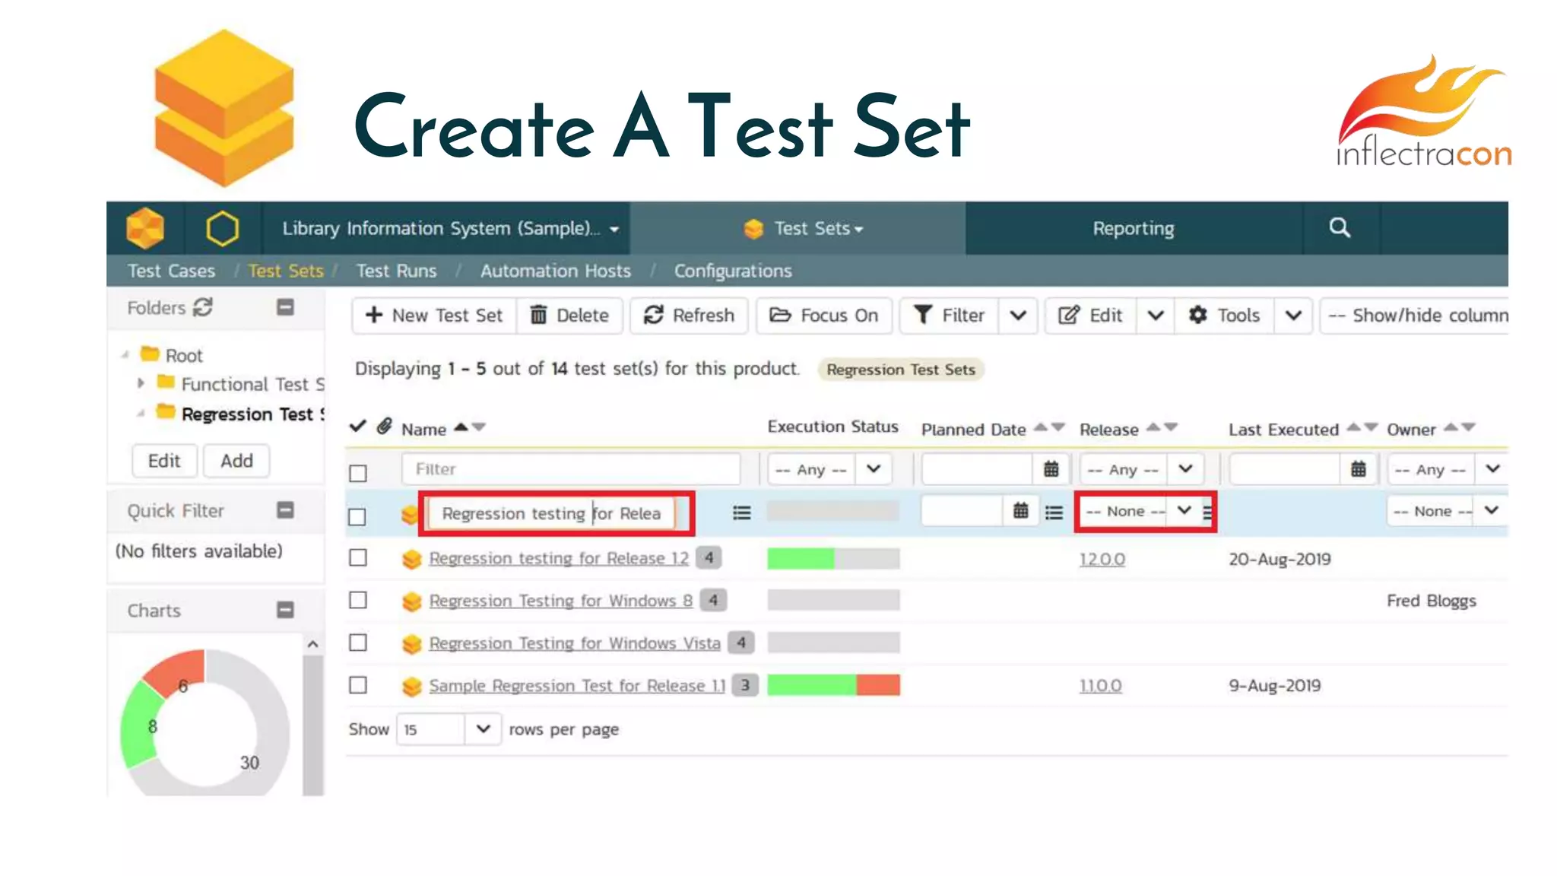The height and width of the screenshot is (876, 1557).
Task: Go to Test Cases tab
Action: tap(171, 271)
